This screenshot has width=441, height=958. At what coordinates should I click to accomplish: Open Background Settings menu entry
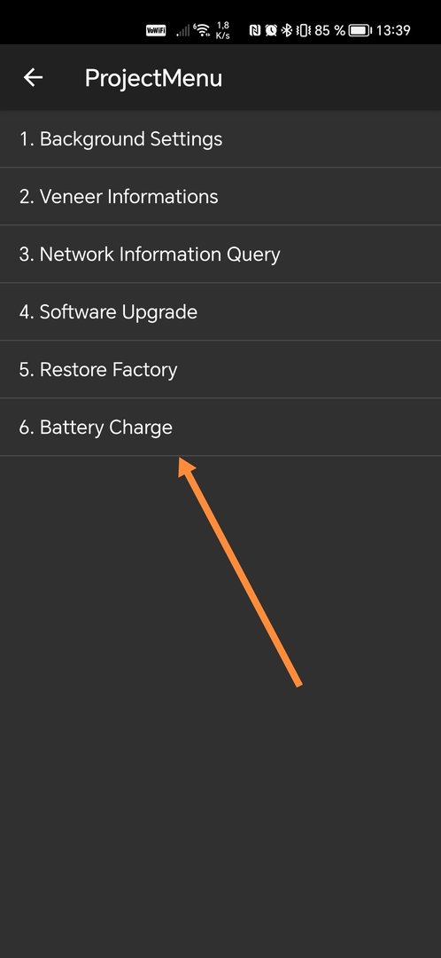coord(220,138)
